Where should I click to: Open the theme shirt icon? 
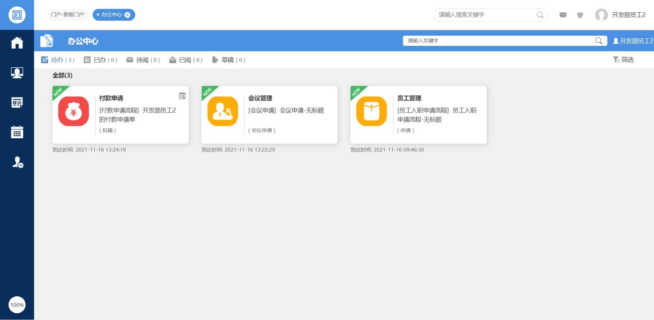(580, 15)
